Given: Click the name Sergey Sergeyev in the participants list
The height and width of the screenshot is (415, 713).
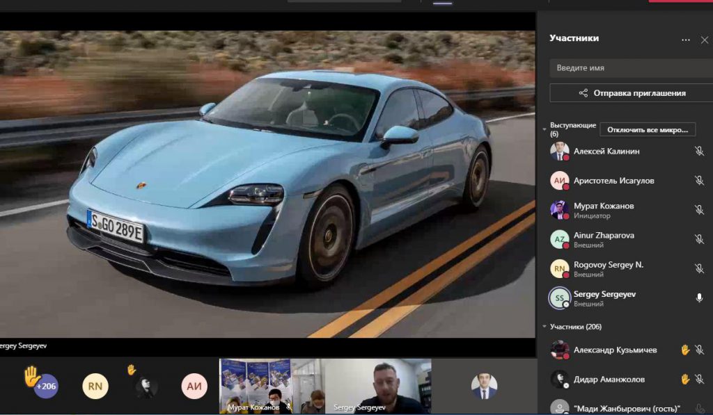Looking at the screenshot, I should 605,294.
